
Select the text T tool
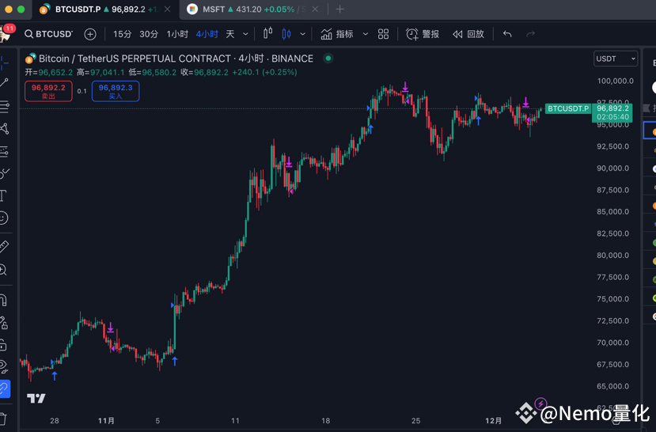[x=3, y=195]
